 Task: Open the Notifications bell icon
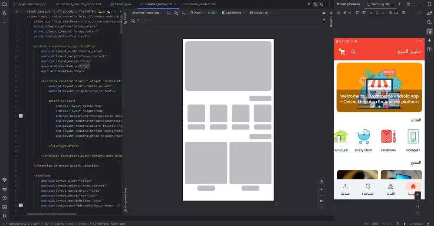(x=429, y=4)
